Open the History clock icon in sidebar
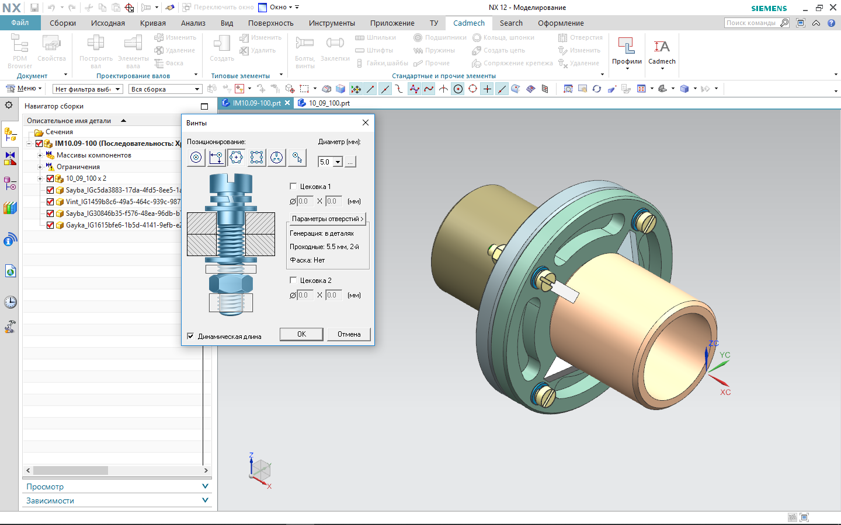Screen dimensions: 841x525 (10, 302)
